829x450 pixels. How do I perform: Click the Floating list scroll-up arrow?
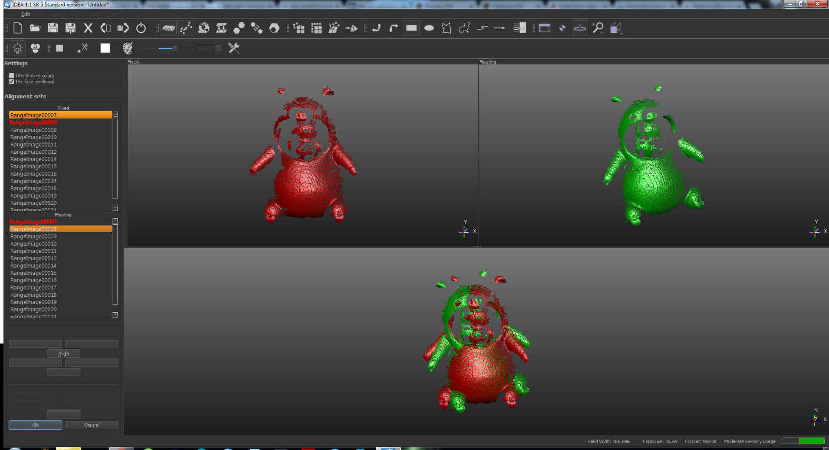pyautogui.click(x=115, y=221)
